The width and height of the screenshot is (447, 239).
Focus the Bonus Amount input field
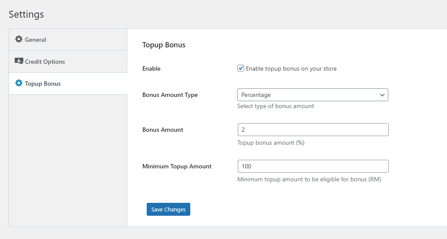pos(313,130)
